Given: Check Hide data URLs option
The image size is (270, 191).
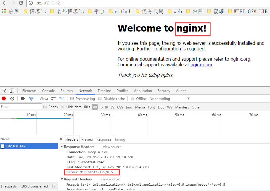Looking at the screenshot, I should (x=63, y=107).
